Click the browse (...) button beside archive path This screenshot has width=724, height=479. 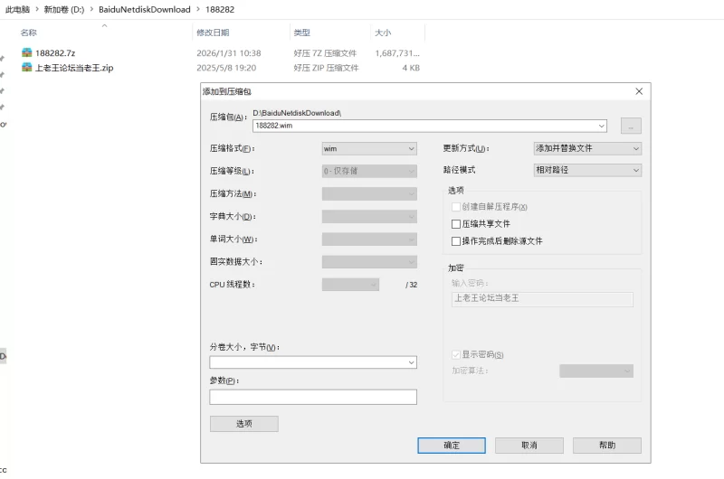click(x=631, y=126)
